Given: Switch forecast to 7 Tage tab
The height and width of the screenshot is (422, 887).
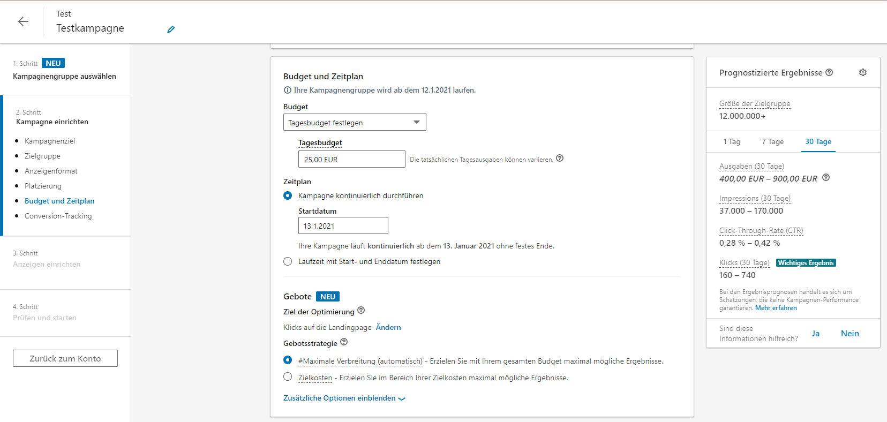Looking at the screenshot, I should 772,141.
